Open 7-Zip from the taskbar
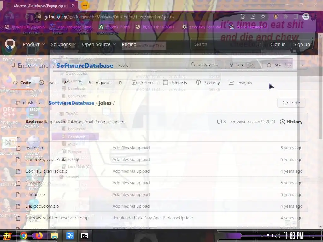323x242 pixels. pyautogui.click(x=85, y=236)
